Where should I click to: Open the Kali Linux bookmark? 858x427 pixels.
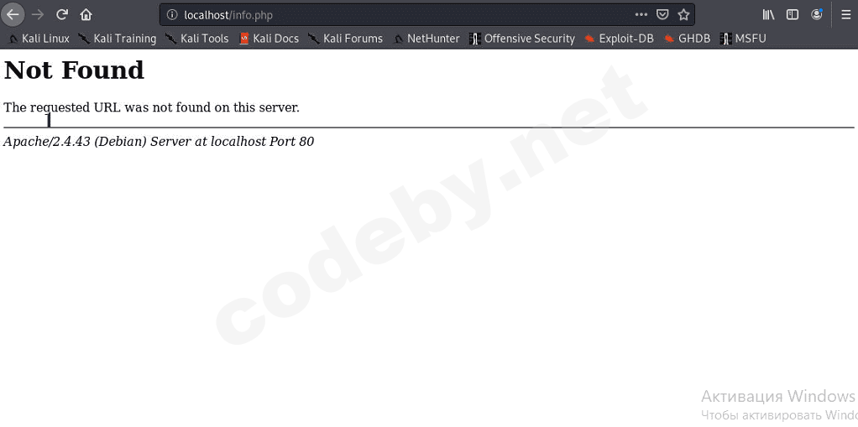point(39,39)
